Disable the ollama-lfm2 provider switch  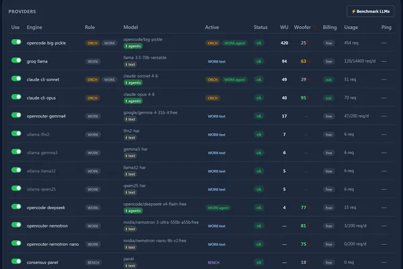tap(16, 133)
